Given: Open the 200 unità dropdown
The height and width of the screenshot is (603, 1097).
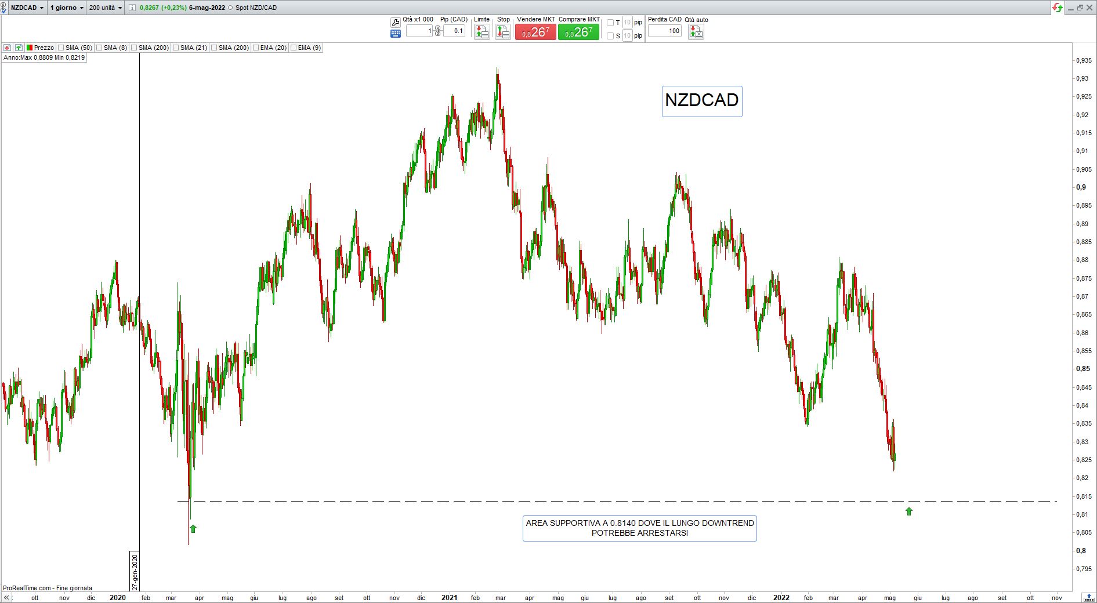Looking at the screenshot, I should (106, 8).
